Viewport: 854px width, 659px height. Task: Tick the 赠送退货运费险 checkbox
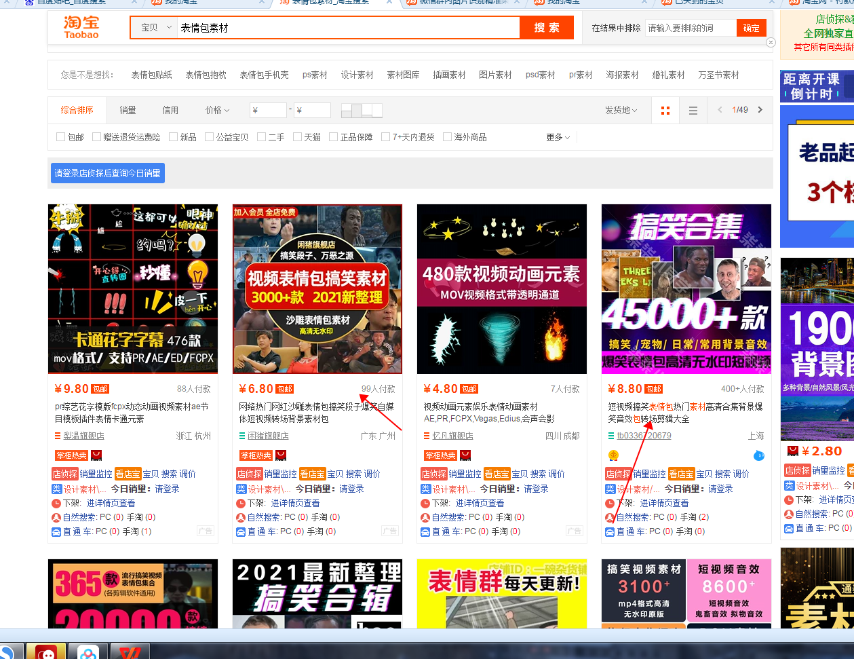96,137
